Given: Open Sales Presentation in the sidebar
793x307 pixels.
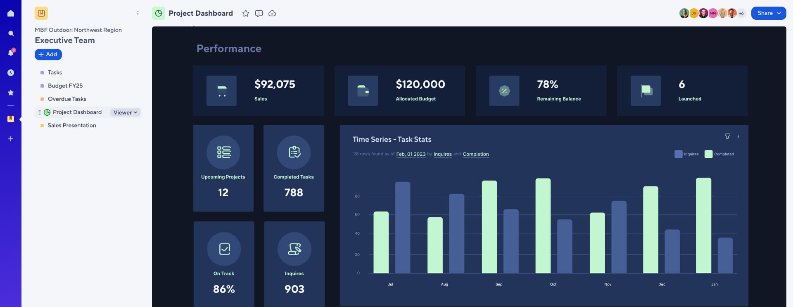Looking at the screenshot, I should pos(72,126).
